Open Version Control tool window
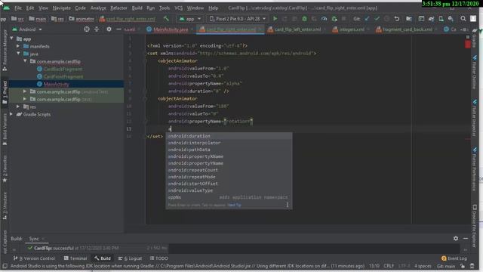This screenshot has width=483, height=272. click(34, 258)
